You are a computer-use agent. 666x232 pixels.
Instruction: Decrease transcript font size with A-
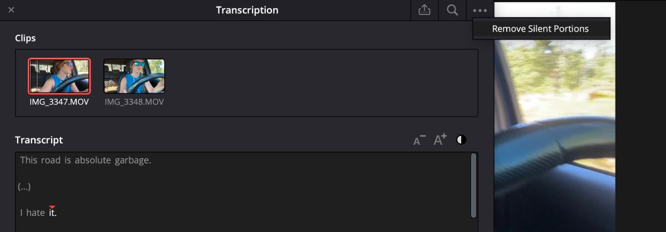pos(420,140)
